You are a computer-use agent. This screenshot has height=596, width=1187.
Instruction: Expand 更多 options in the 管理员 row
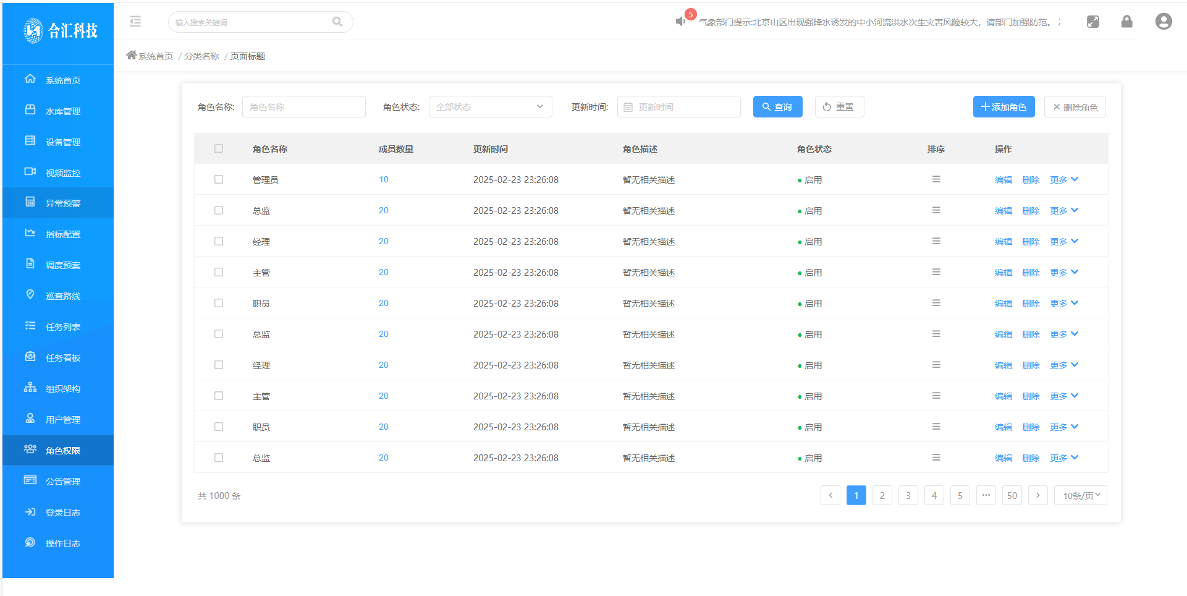1064,179
